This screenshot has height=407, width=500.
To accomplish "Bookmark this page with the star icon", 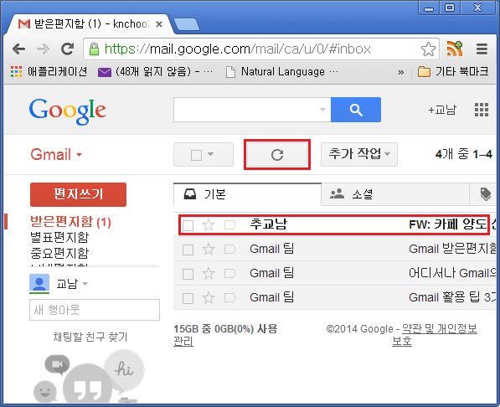I will point(428,49).
